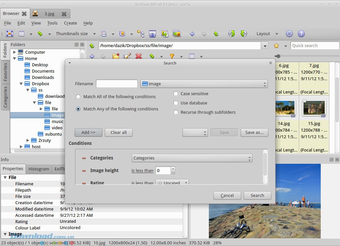
Task: Click the capture screenshot camera icon
Action: 152,34
